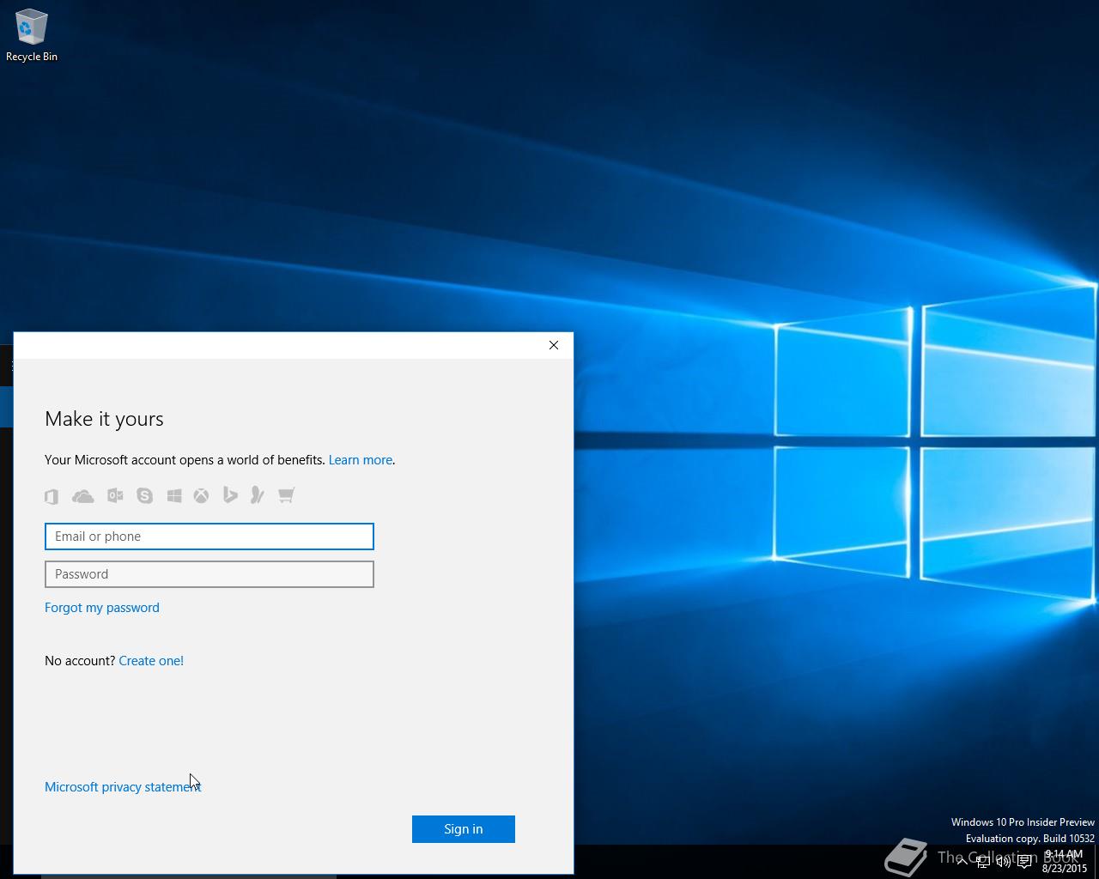Click the Bing icon

(230, 495)
